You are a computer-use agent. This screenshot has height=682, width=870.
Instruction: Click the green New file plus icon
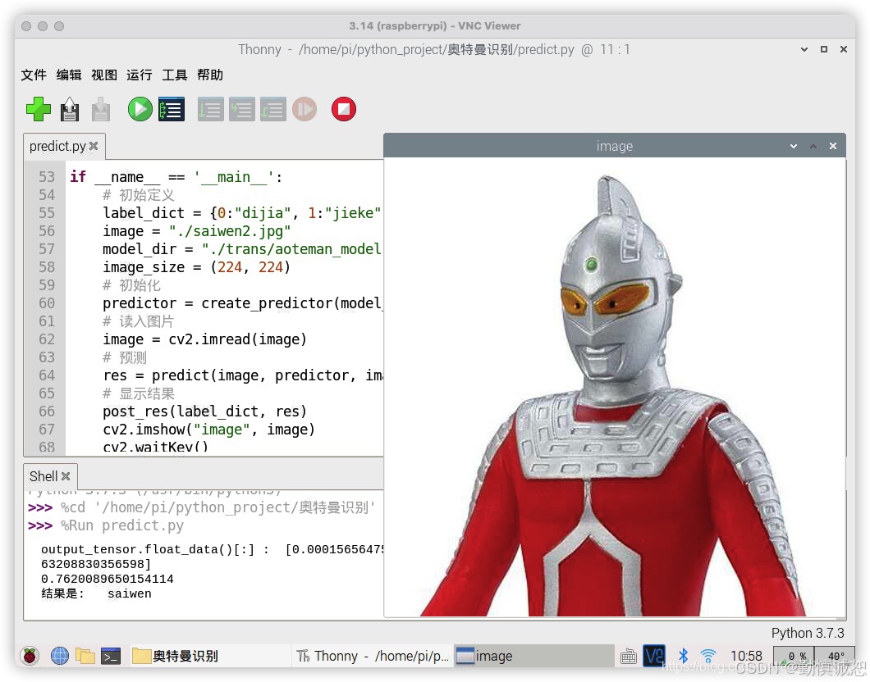[x=39, y=109]
